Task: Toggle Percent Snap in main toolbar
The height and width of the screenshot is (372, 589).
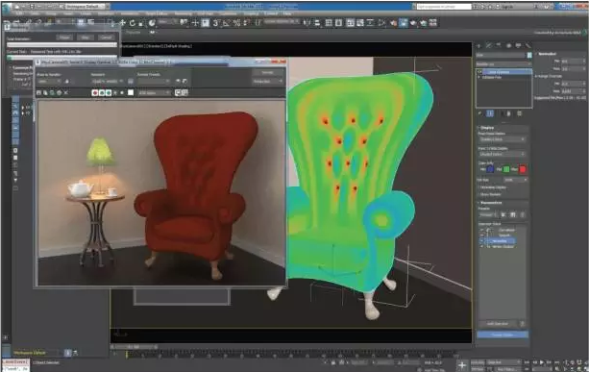Action: pos(236,23)
